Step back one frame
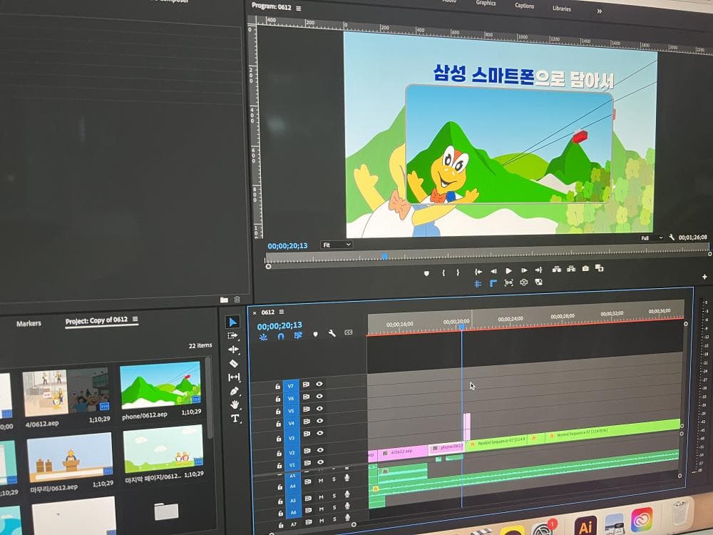Image resolution: width=713 pixels, height=535 pixels. pos(493,271)
